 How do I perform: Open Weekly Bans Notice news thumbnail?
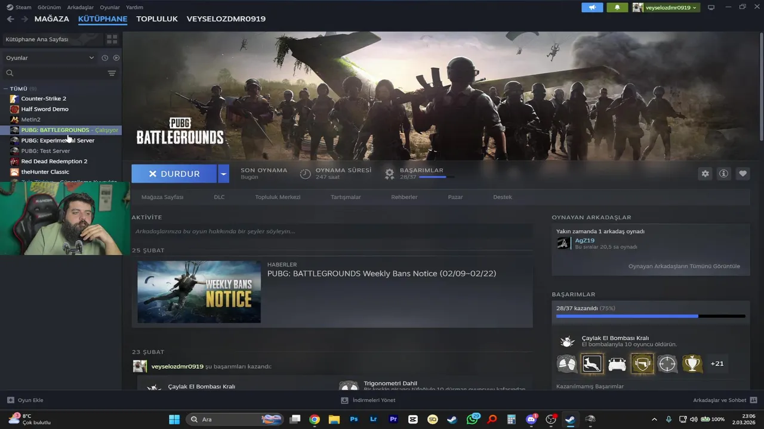[199, 292]
